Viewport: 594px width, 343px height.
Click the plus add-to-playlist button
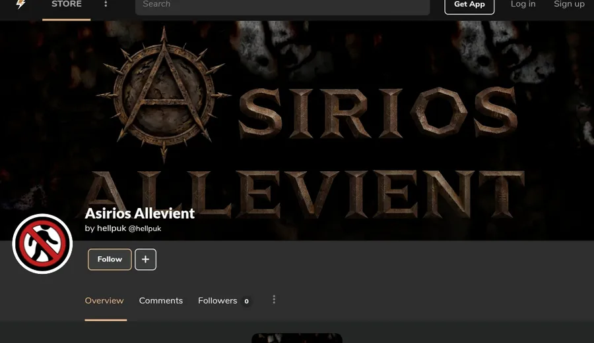[145, 259]
